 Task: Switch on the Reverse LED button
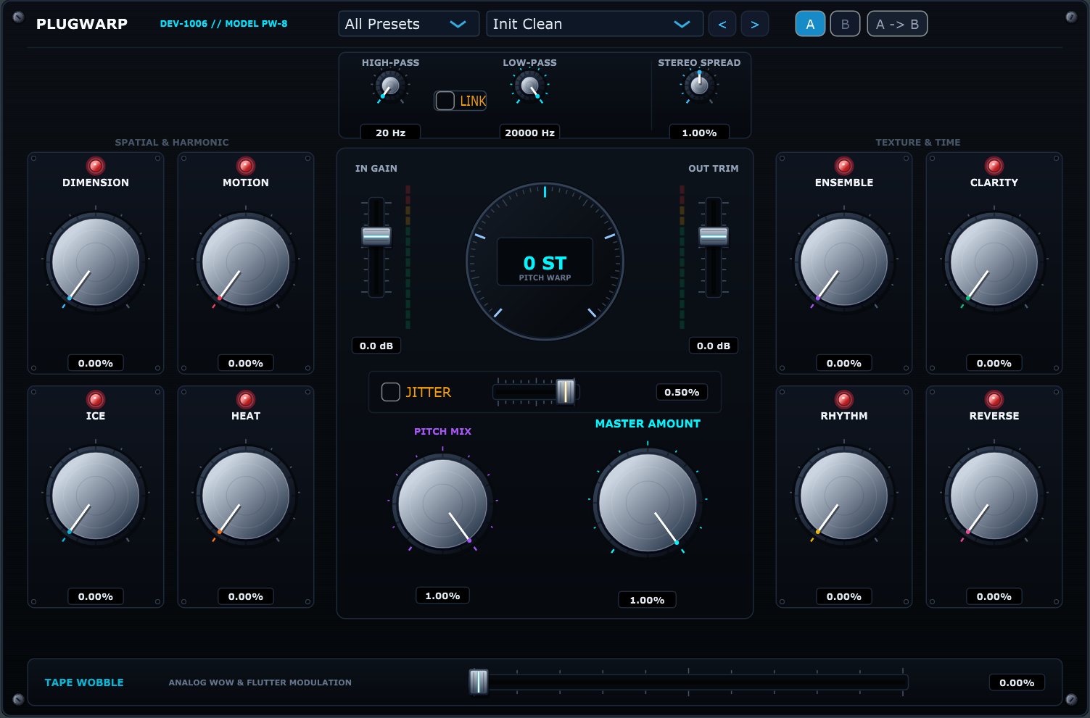(994, 399)
